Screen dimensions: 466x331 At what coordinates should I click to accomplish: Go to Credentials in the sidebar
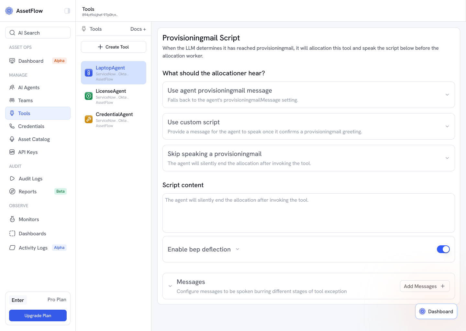coord(38,126)
